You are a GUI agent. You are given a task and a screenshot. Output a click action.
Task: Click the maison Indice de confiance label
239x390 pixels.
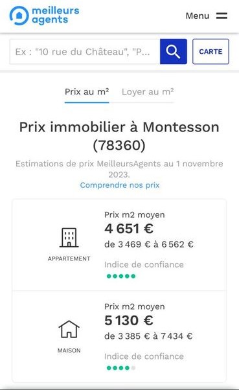coord(144,356)
